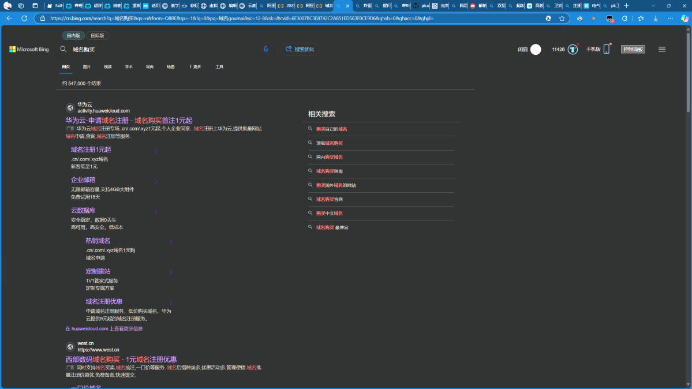Select the 国内版 search toggle
Screen dimensions: 692x389
click(73, 36)
